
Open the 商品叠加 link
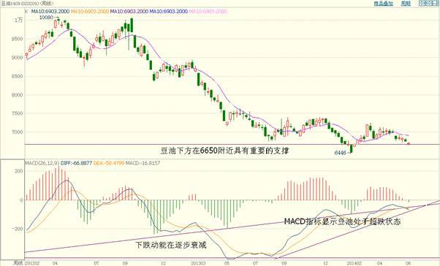(383, 4)
